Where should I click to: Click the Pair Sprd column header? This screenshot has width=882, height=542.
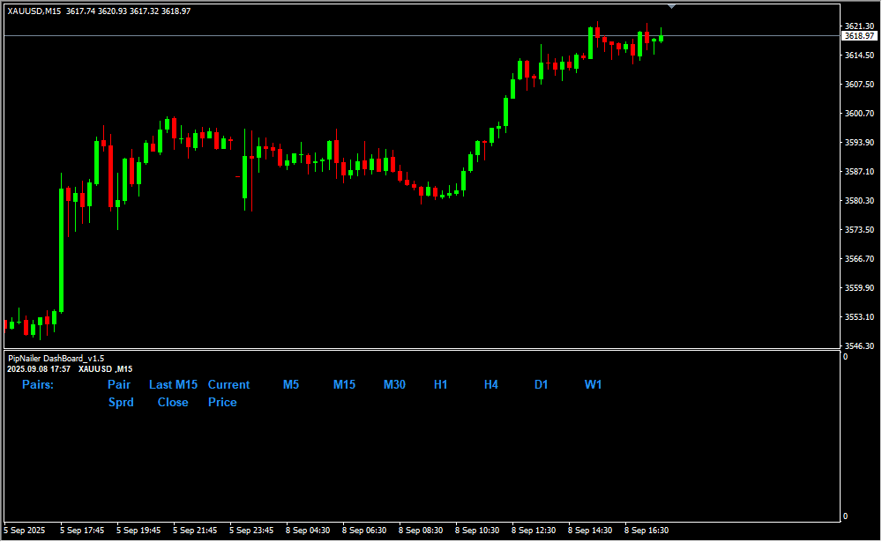click(120, 393)
